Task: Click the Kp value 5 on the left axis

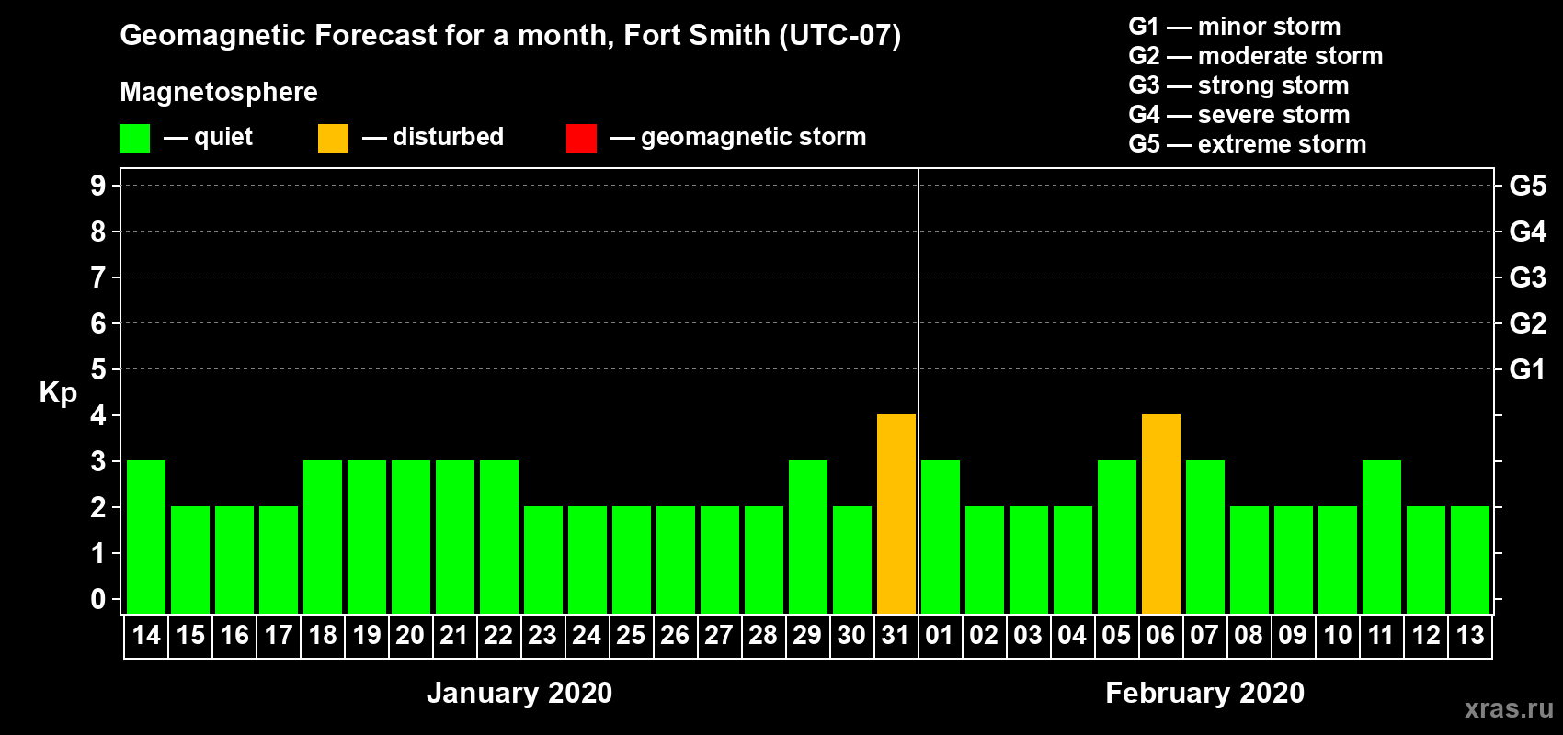Action: (x=98, y=369)
